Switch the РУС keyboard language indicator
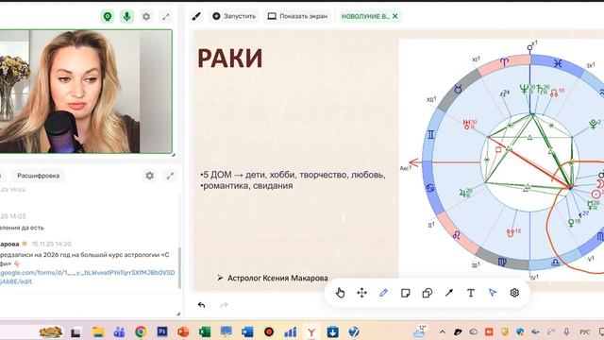Screen dimensions: 604x340 click(x=585, y=331)
